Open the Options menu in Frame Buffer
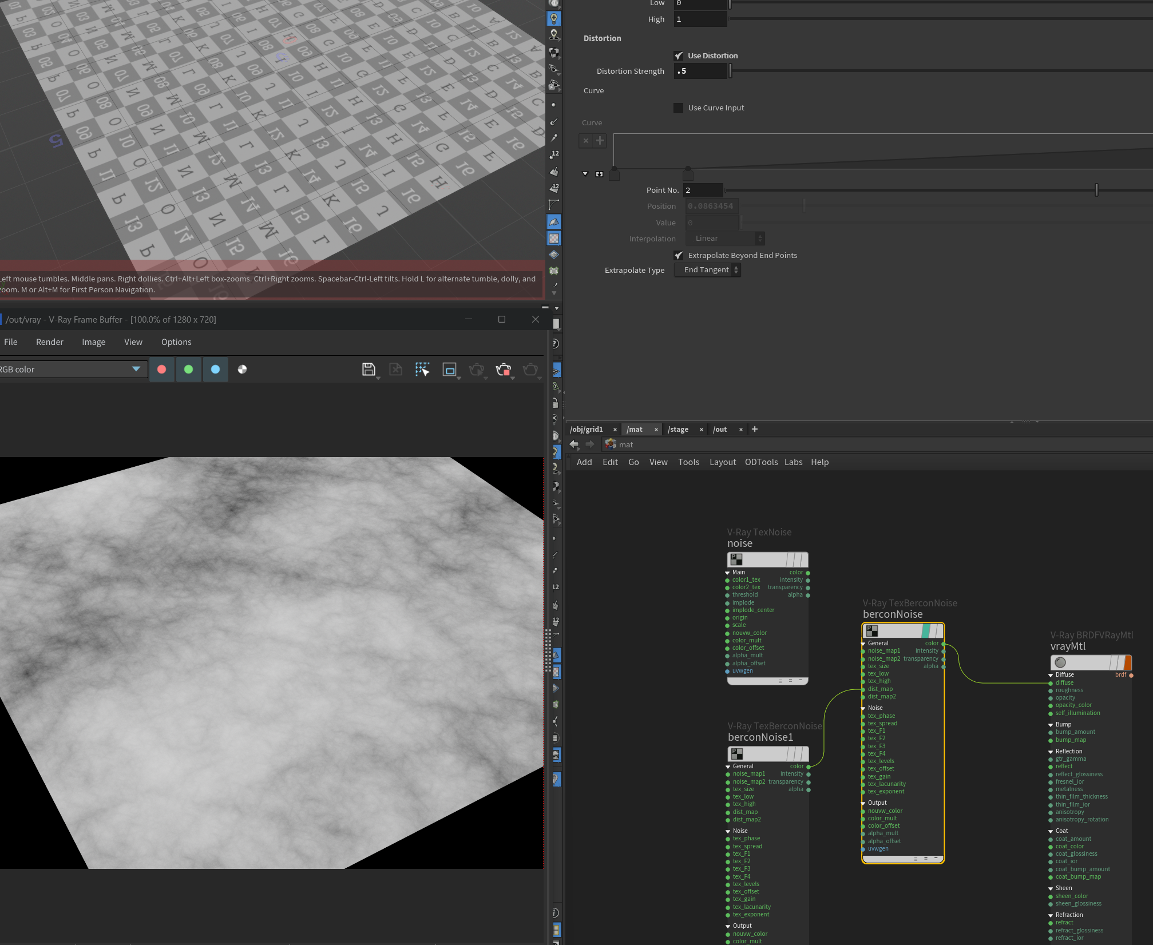Image resolution: width=1153 pixels, height=945 pixels. pos(176,342)
